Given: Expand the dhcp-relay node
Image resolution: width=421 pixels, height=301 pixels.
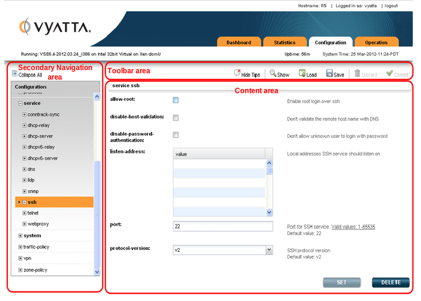Looking at the screenshot, I should 25,125.
